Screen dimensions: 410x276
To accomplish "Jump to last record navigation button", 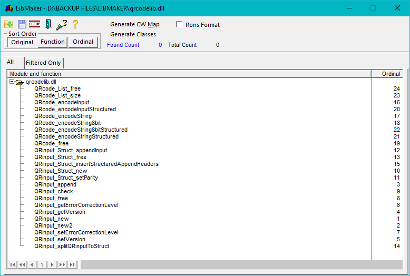I will [72, 264].
